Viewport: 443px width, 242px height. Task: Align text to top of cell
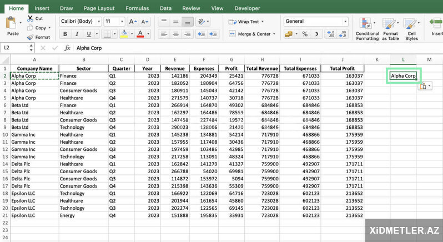[164, 22]
